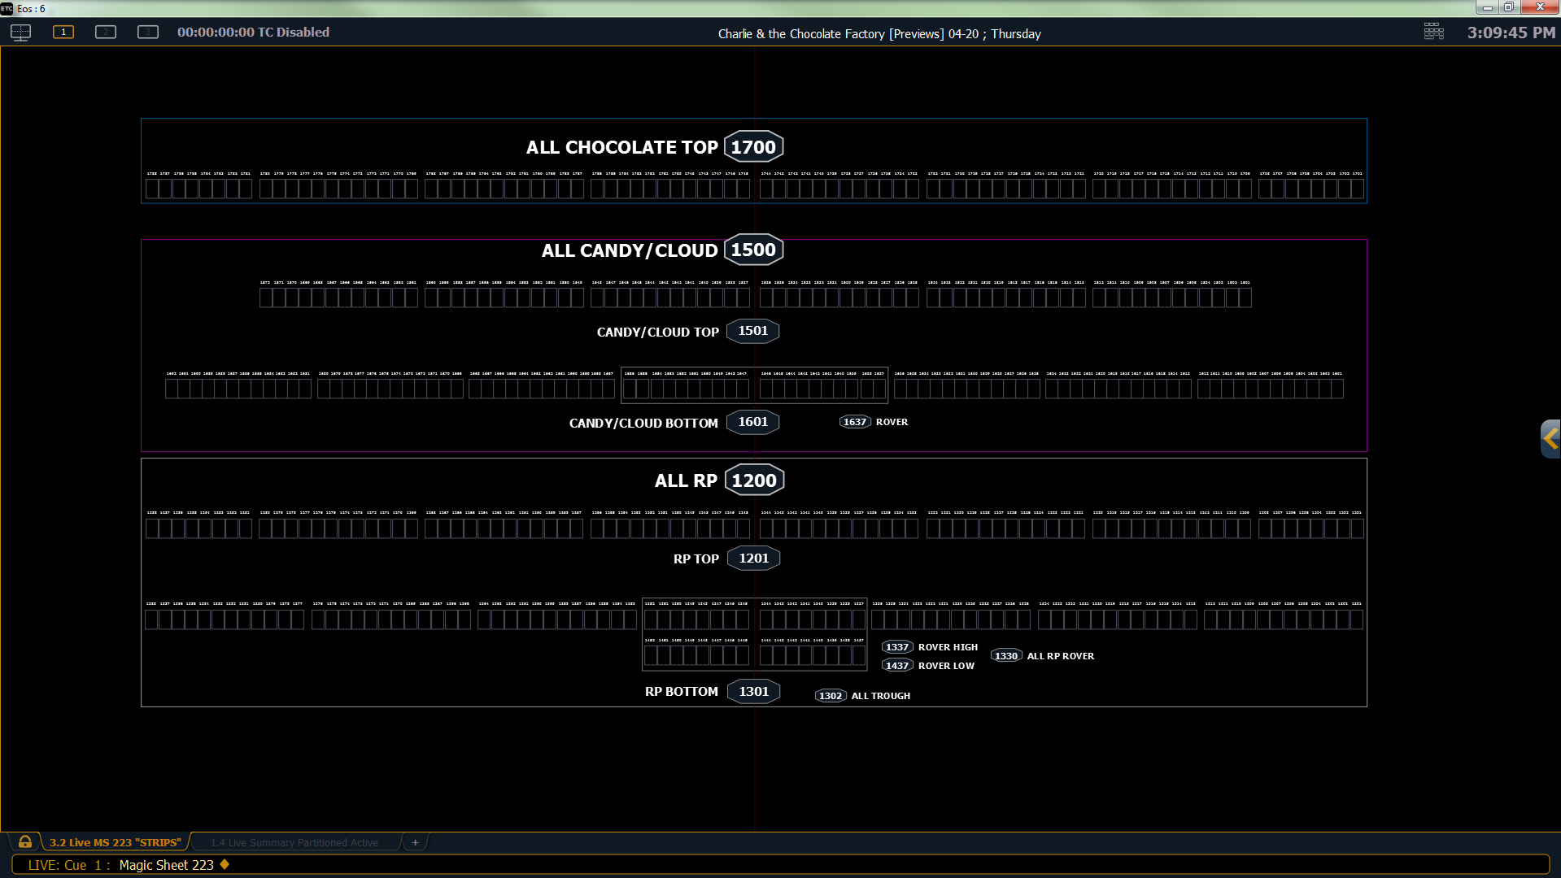This screenshot has height=878, width=1561.
Task: Select RP BOTTOM group 1301
Action: [x=753, y=691]
